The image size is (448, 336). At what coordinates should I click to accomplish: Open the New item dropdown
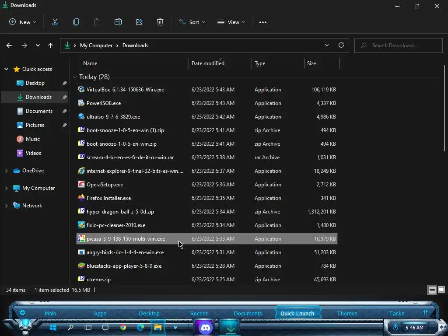pyautogui.click(x=23, y=22)
